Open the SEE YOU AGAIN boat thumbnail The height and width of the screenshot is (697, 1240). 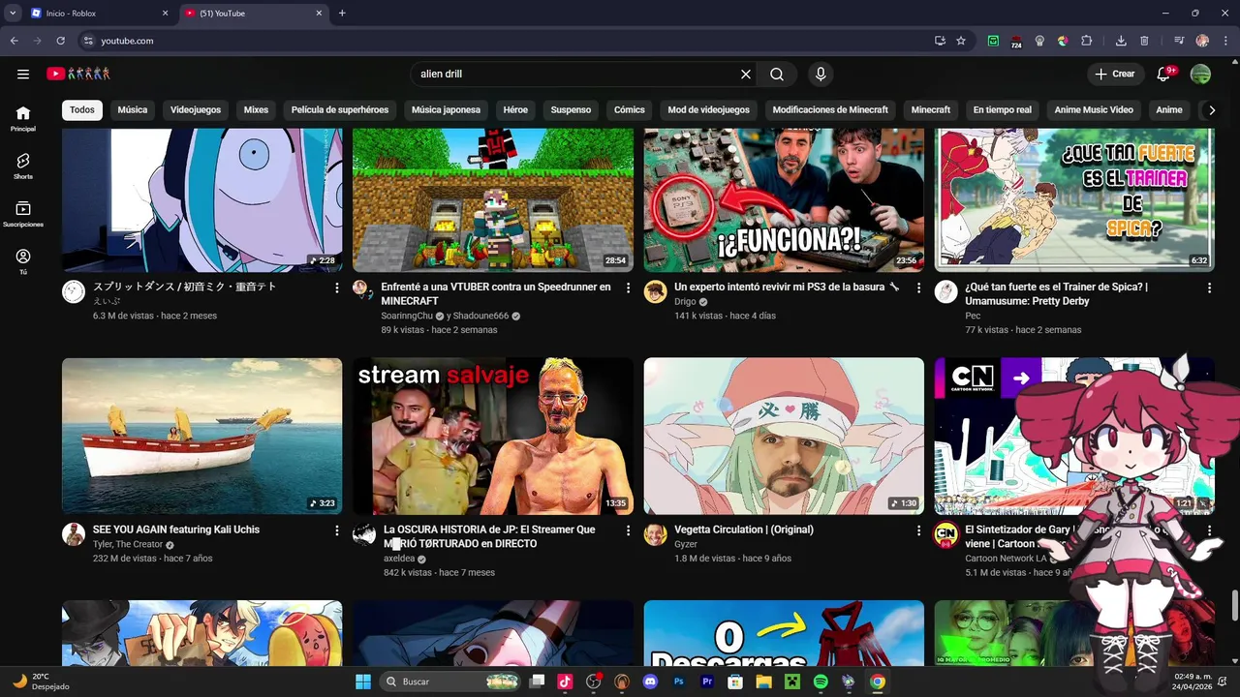coord(201,436)
